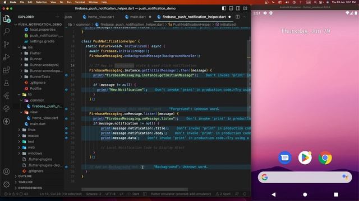Click UTF-8 encoding in status bar

(x=111, y=194)
